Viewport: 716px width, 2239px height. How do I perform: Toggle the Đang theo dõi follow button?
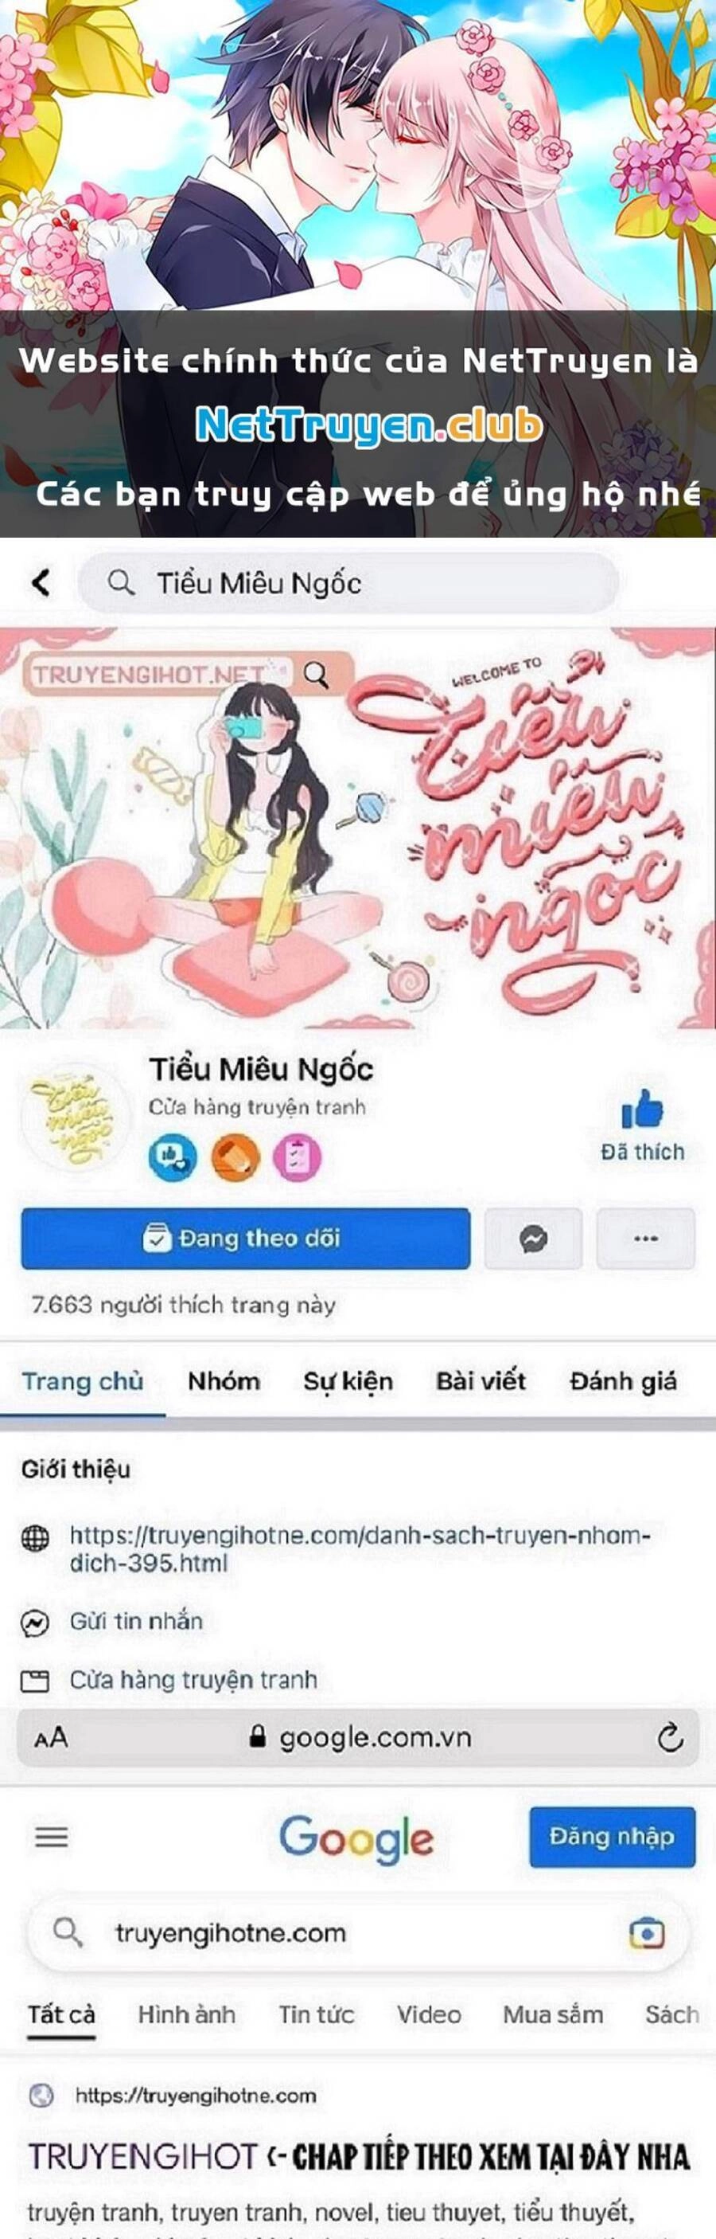tap(246, 1239)
